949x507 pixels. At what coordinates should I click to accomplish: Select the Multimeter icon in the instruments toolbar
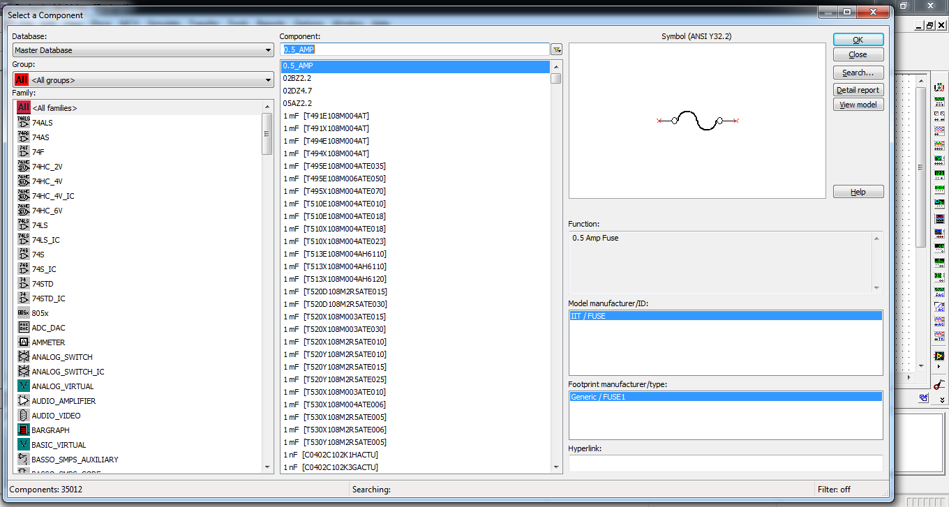pos(939,87)
